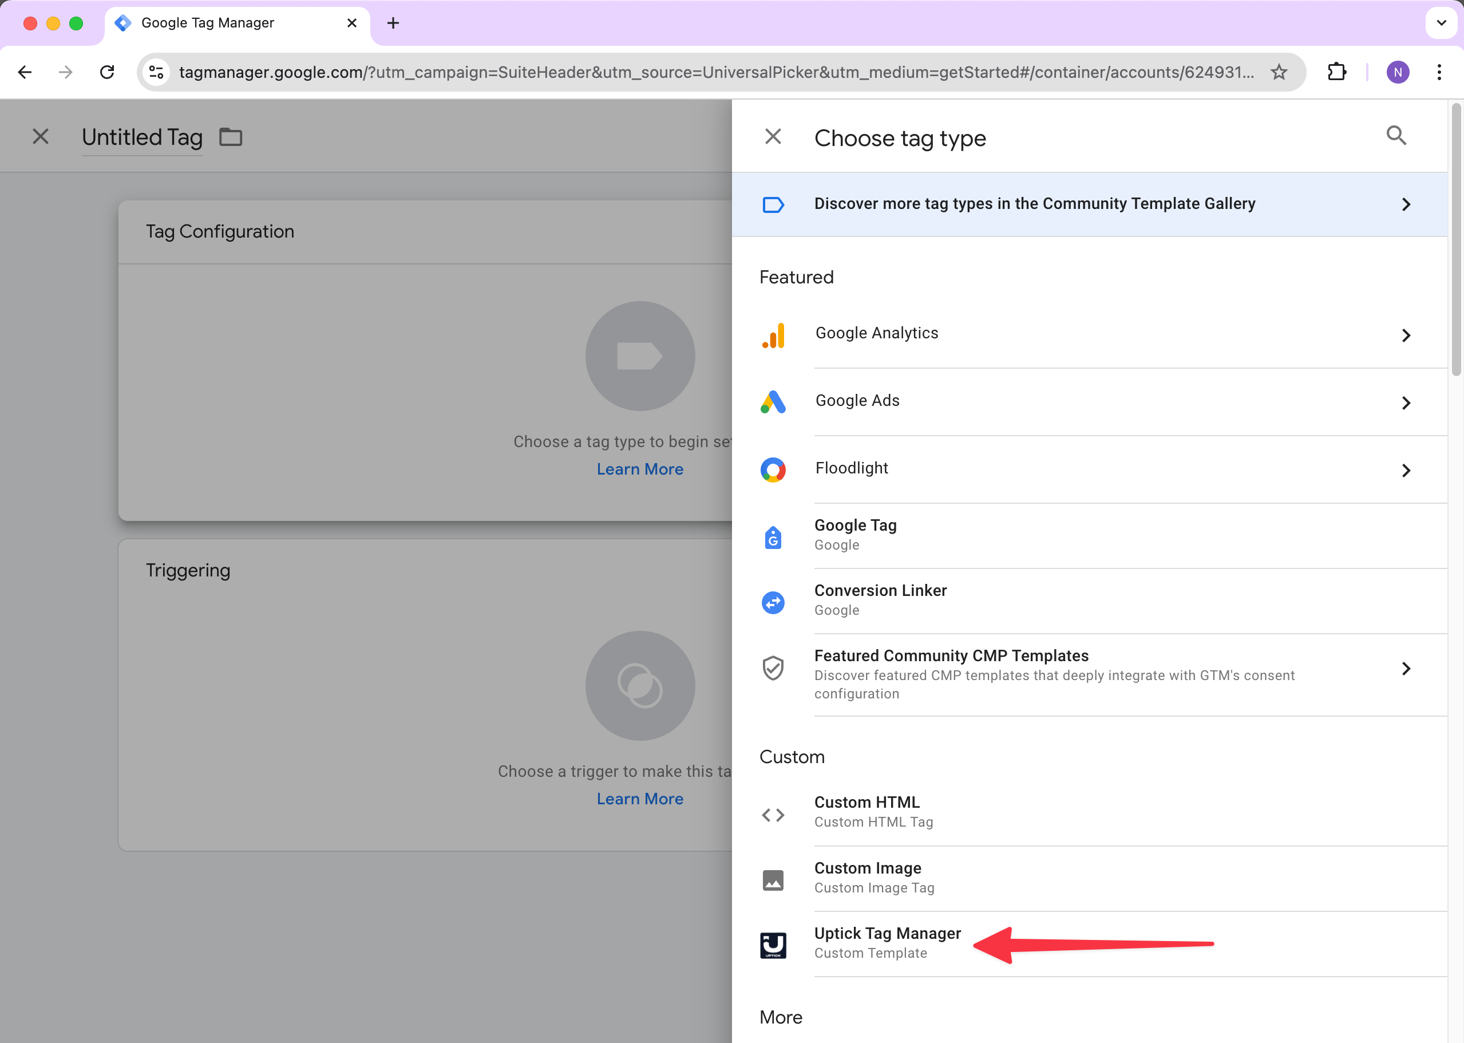This screenshot has width=1464, height=1043.
Task: Select the Google Ads tag icon
Action: point(773,402)
